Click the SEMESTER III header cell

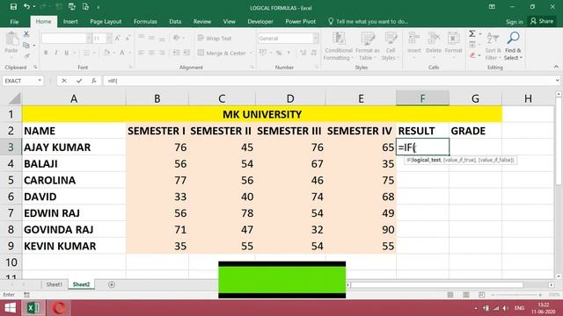click(290, 131)
